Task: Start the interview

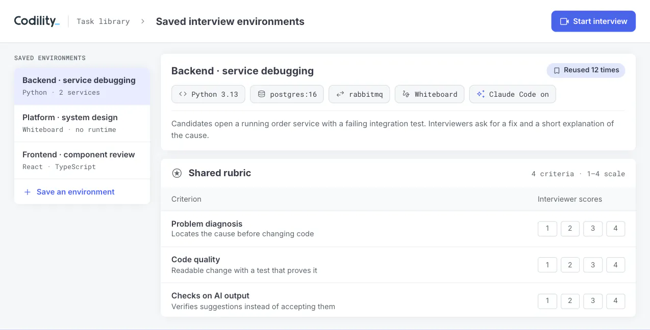Action: tap(593, 21)
